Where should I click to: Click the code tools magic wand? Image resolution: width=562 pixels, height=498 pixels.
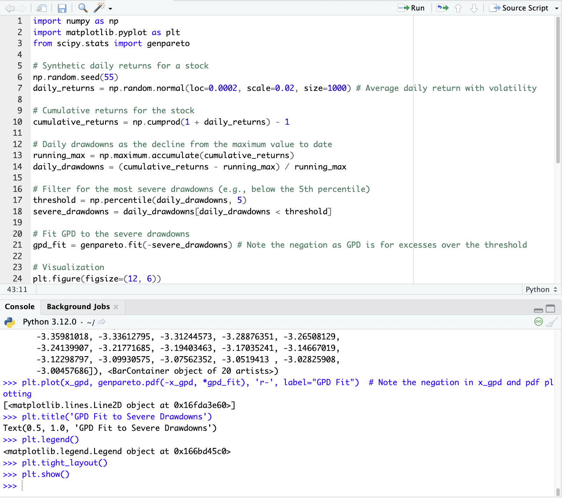coord(100,7)
